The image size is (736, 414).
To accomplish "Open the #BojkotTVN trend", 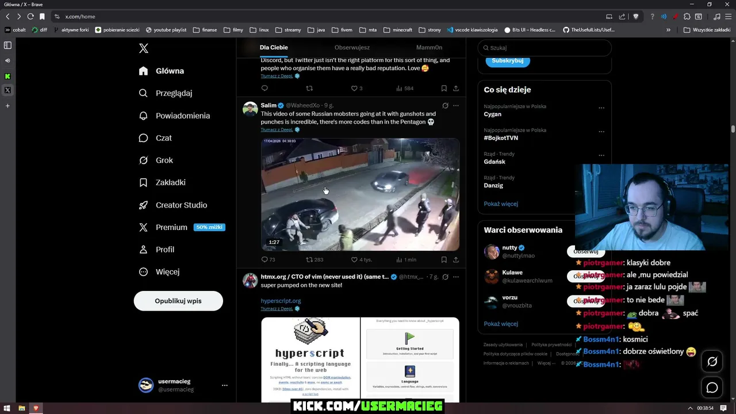I will tap(501, 138).
